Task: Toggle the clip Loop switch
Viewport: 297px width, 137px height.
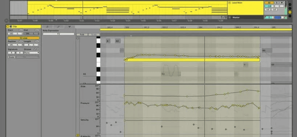Action: click(24, 38)
